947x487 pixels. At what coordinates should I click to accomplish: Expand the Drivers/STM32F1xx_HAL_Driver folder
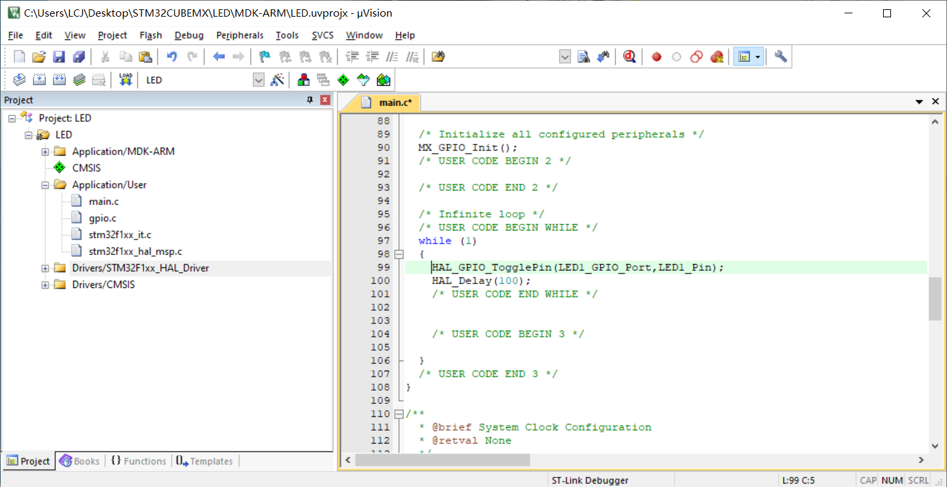45,268
